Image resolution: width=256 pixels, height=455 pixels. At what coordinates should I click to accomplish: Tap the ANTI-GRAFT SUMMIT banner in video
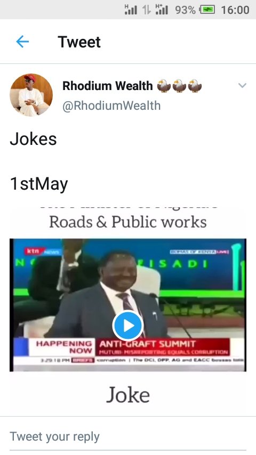click(147, 344)
